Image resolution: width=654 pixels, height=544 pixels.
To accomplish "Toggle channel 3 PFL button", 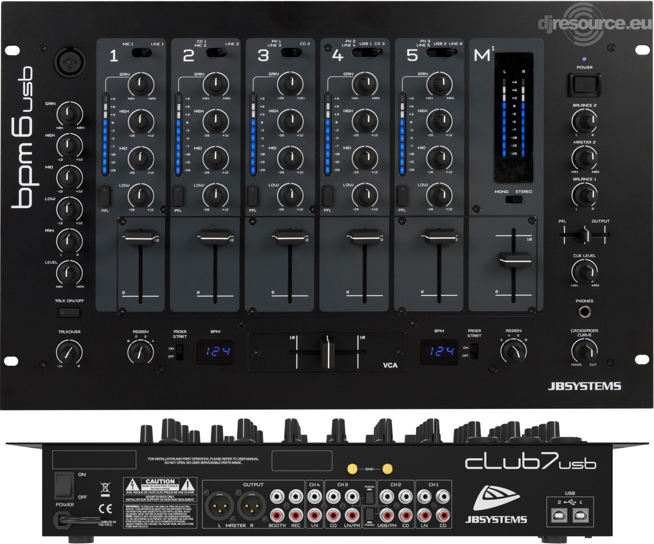I will pyautogui.click(x=253, y=196).
